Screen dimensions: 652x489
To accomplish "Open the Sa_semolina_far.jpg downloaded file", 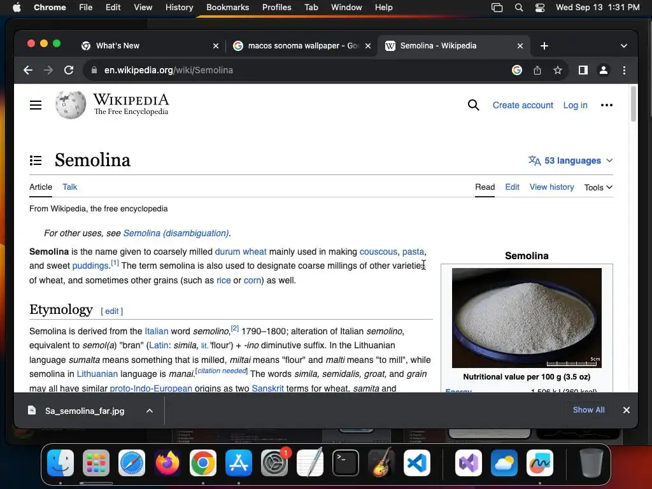I will (85, 411).
